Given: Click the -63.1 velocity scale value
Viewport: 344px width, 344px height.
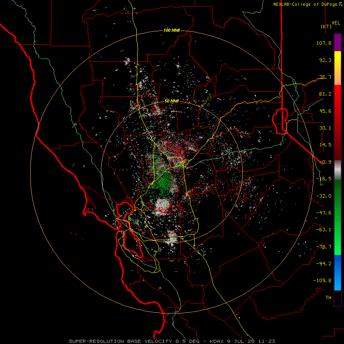Looking at the screenshot, I should [324, 230].
